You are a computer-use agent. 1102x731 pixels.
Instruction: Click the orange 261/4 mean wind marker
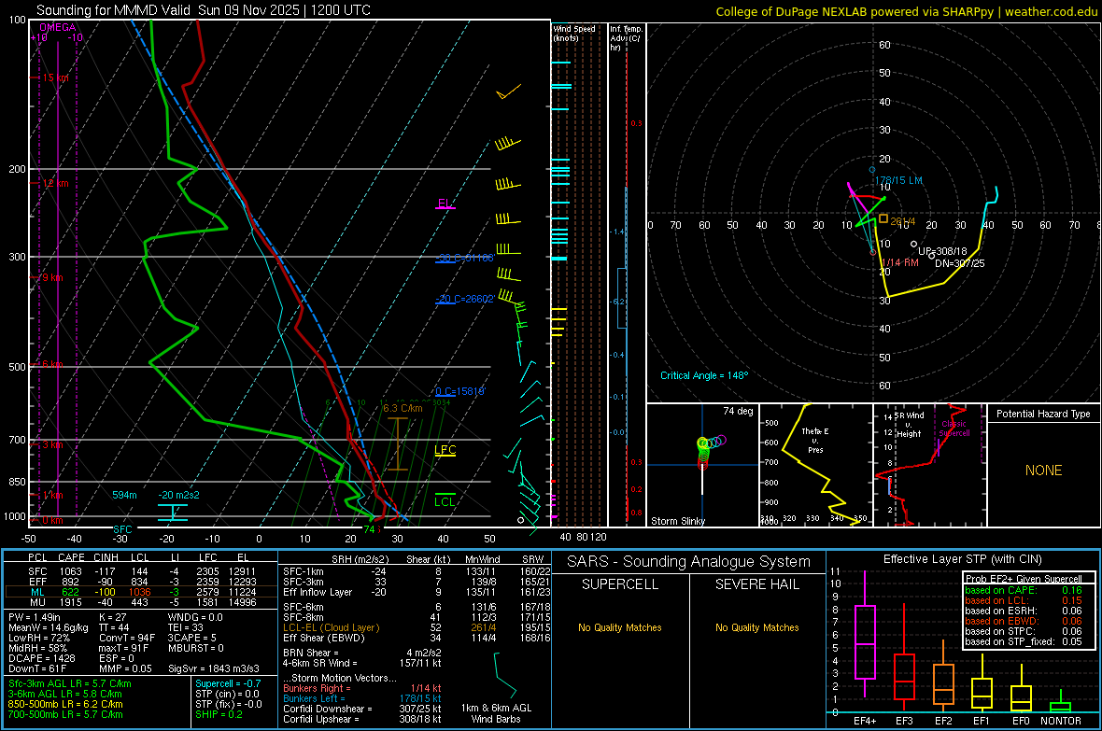(x=883, y=218)
